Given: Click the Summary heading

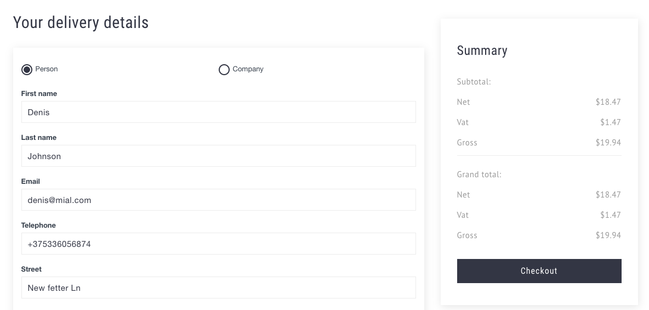Looking at the screenshot, I should tap(482, 50).
